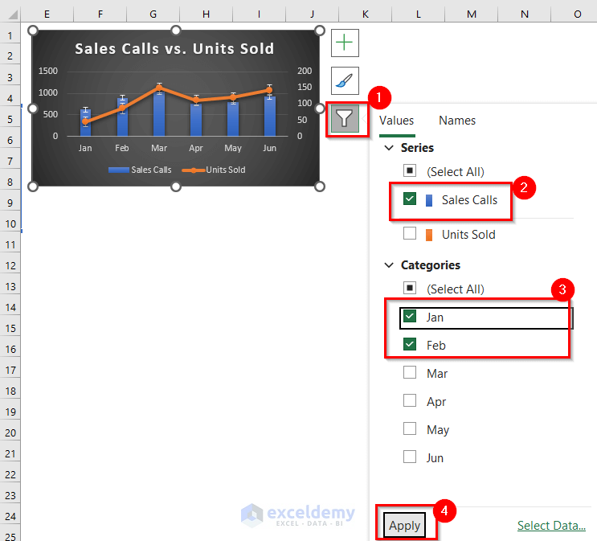
Task: Check the Mar category checkbox
Action: tap(410, 372)
